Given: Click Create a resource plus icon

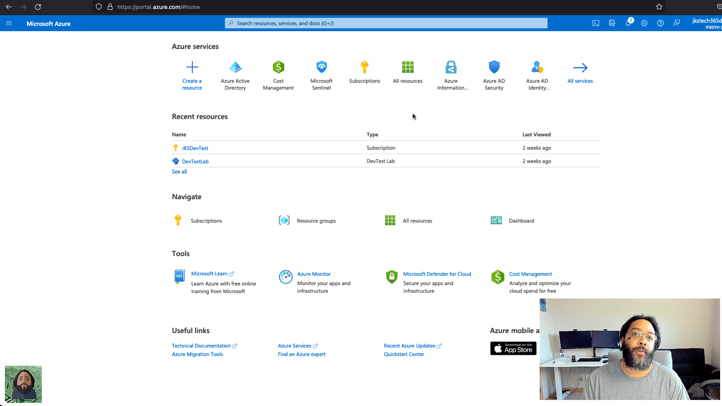Looking at the screenshot, I should point(192,68).
